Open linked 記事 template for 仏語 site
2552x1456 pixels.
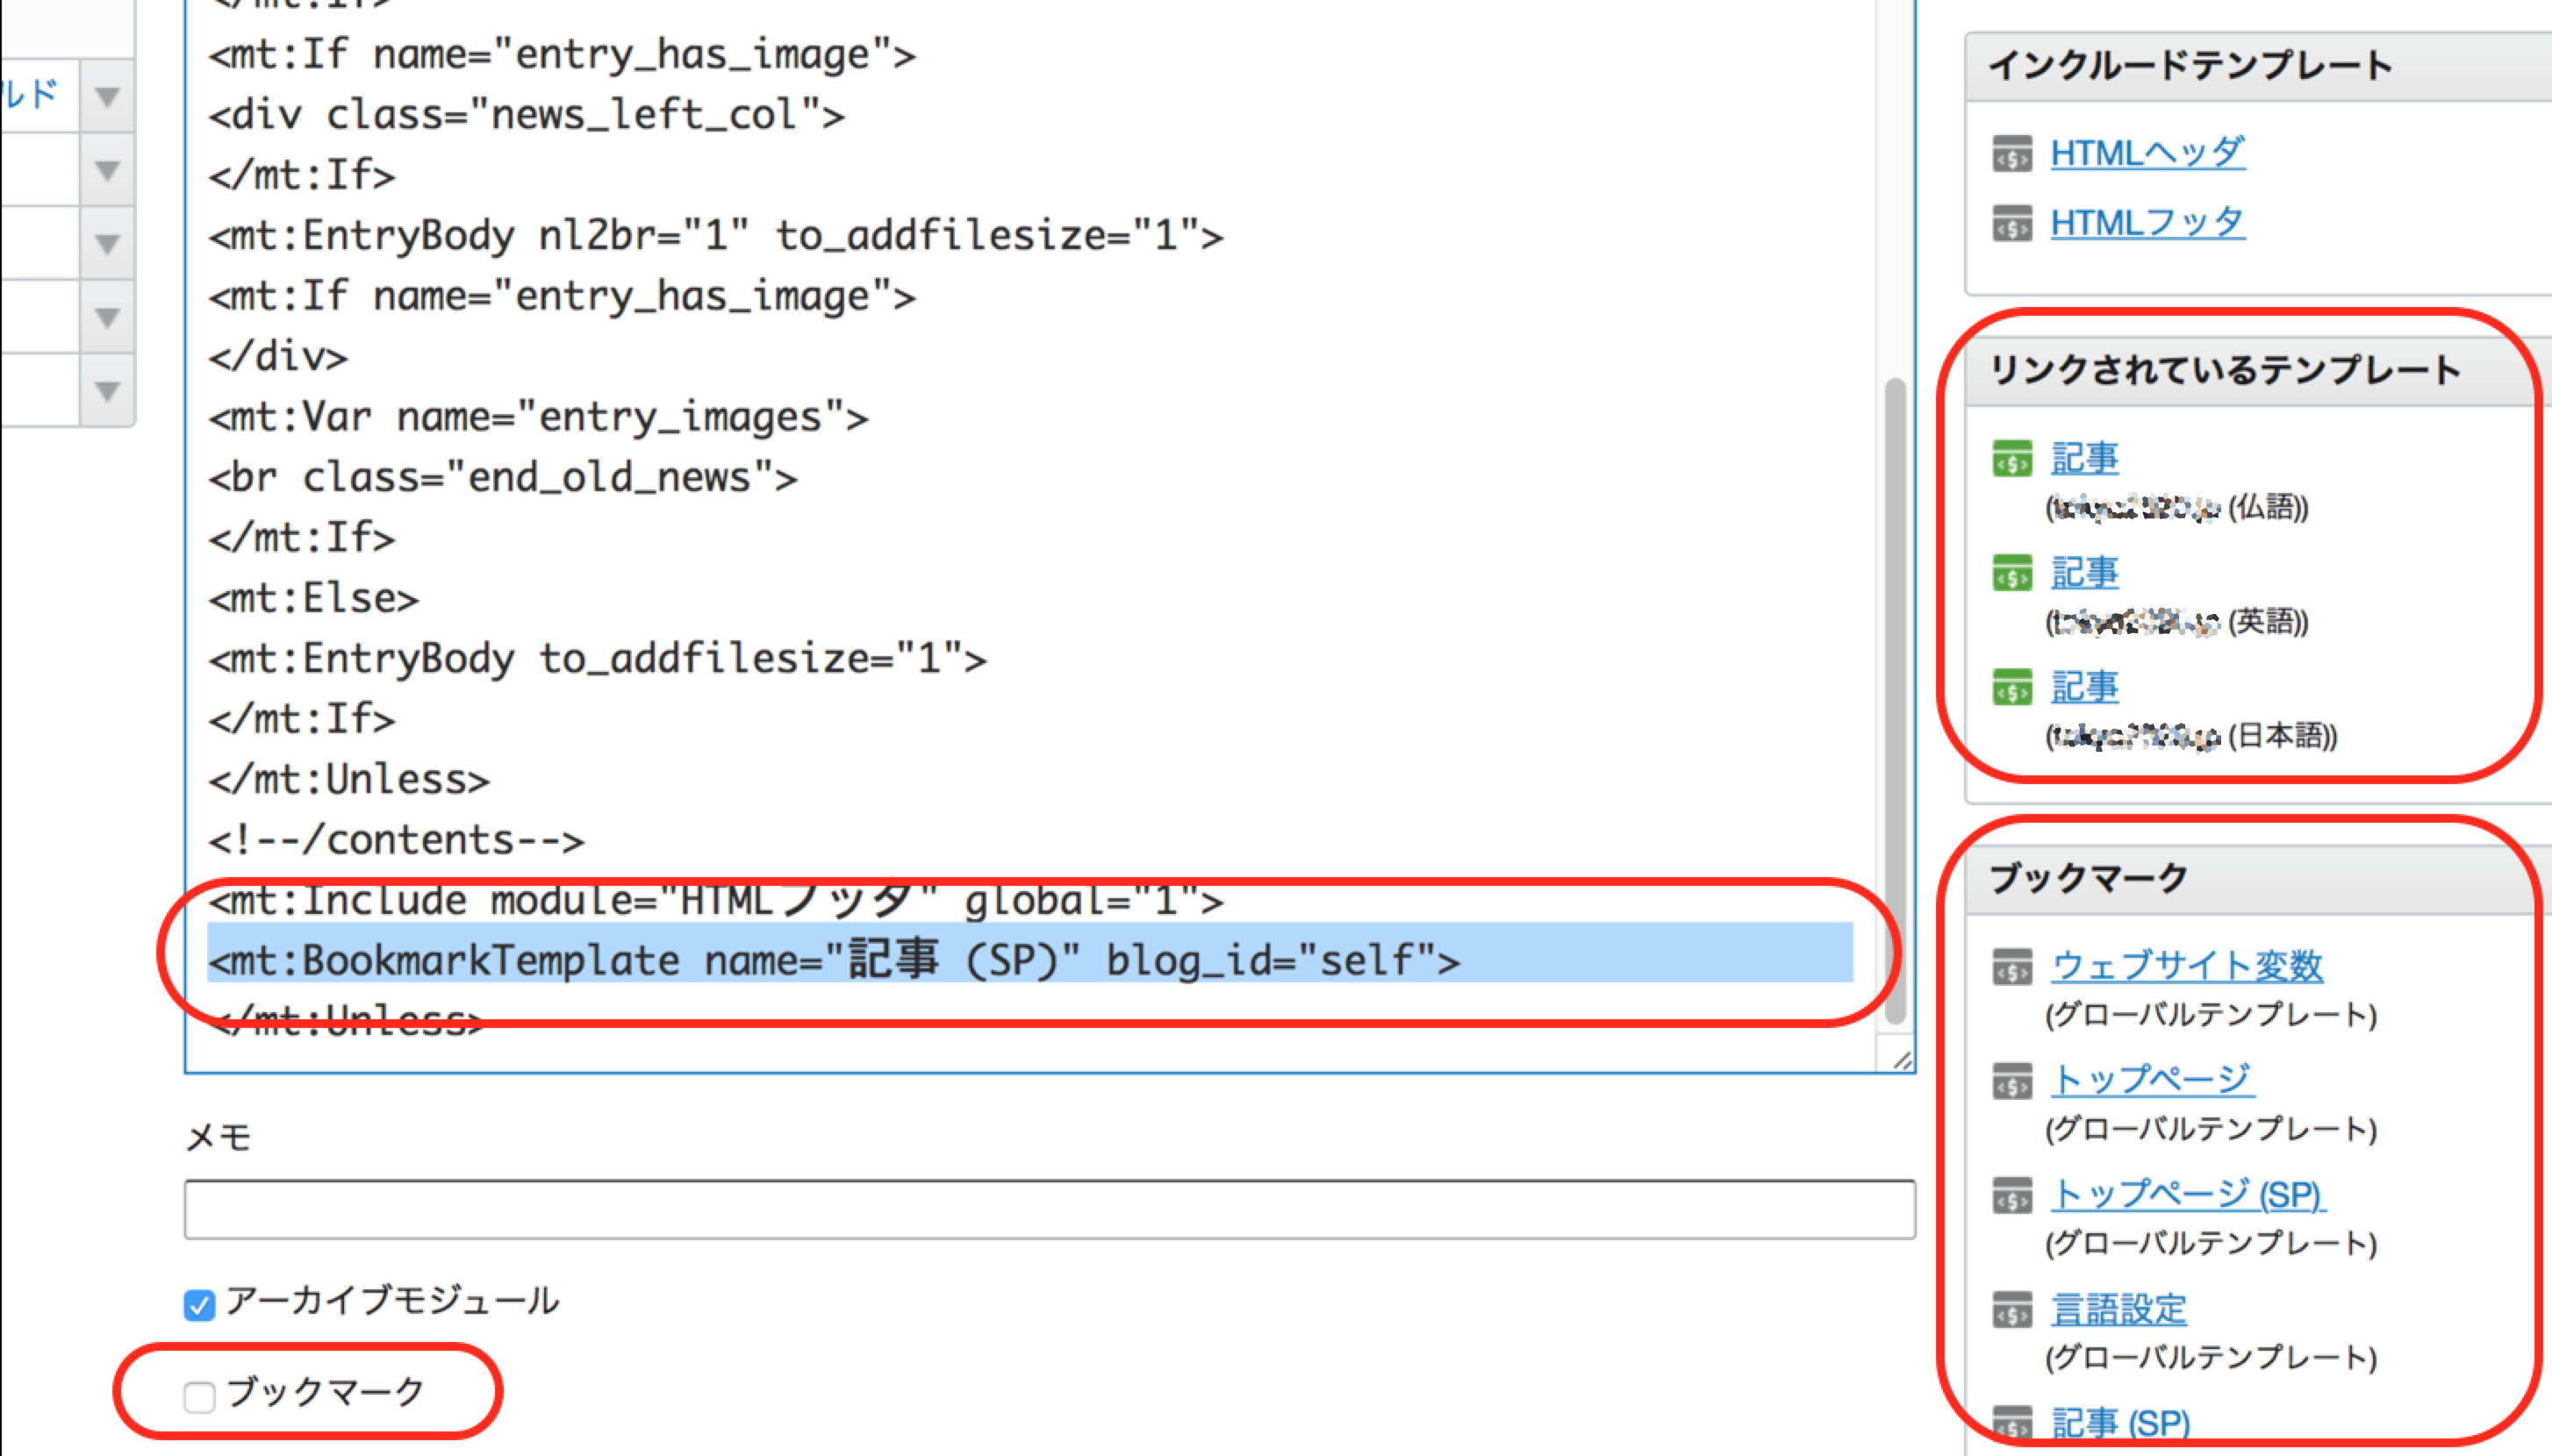tap(2085, 459)
